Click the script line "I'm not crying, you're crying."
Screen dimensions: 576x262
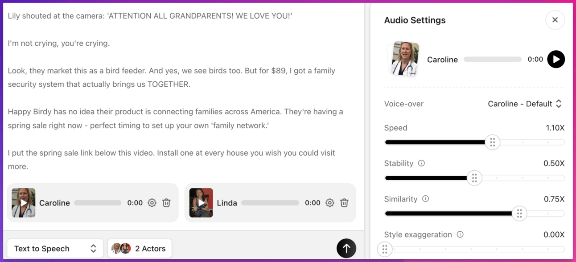(x=59, y=43)
